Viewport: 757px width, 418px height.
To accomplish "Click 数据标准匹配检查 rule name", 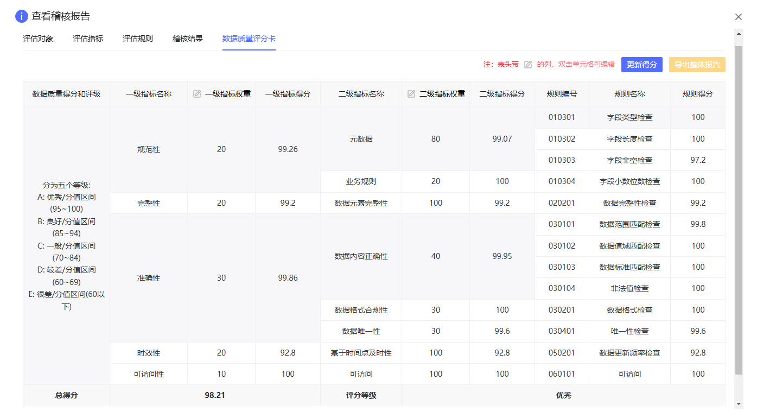I will click(x=629, y=267).
